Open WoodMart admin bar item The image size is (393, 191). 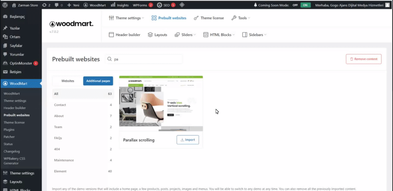click(x=94, y=5)
